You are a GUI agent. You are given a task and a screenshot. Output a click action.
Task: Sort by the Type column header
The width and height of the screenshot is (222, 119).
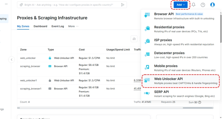[x=51, y=50]
